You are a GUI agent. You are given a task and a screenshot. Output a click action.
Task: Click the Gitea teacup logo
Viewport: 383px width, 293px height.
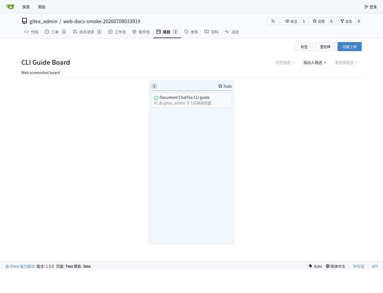[10, 7]
